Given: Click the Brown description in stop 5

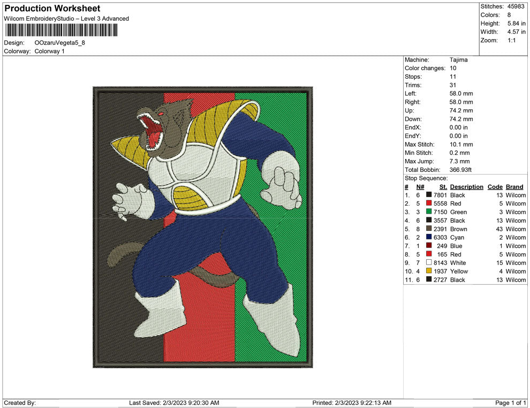Looking at the screenshot, I should click(458, 229).
